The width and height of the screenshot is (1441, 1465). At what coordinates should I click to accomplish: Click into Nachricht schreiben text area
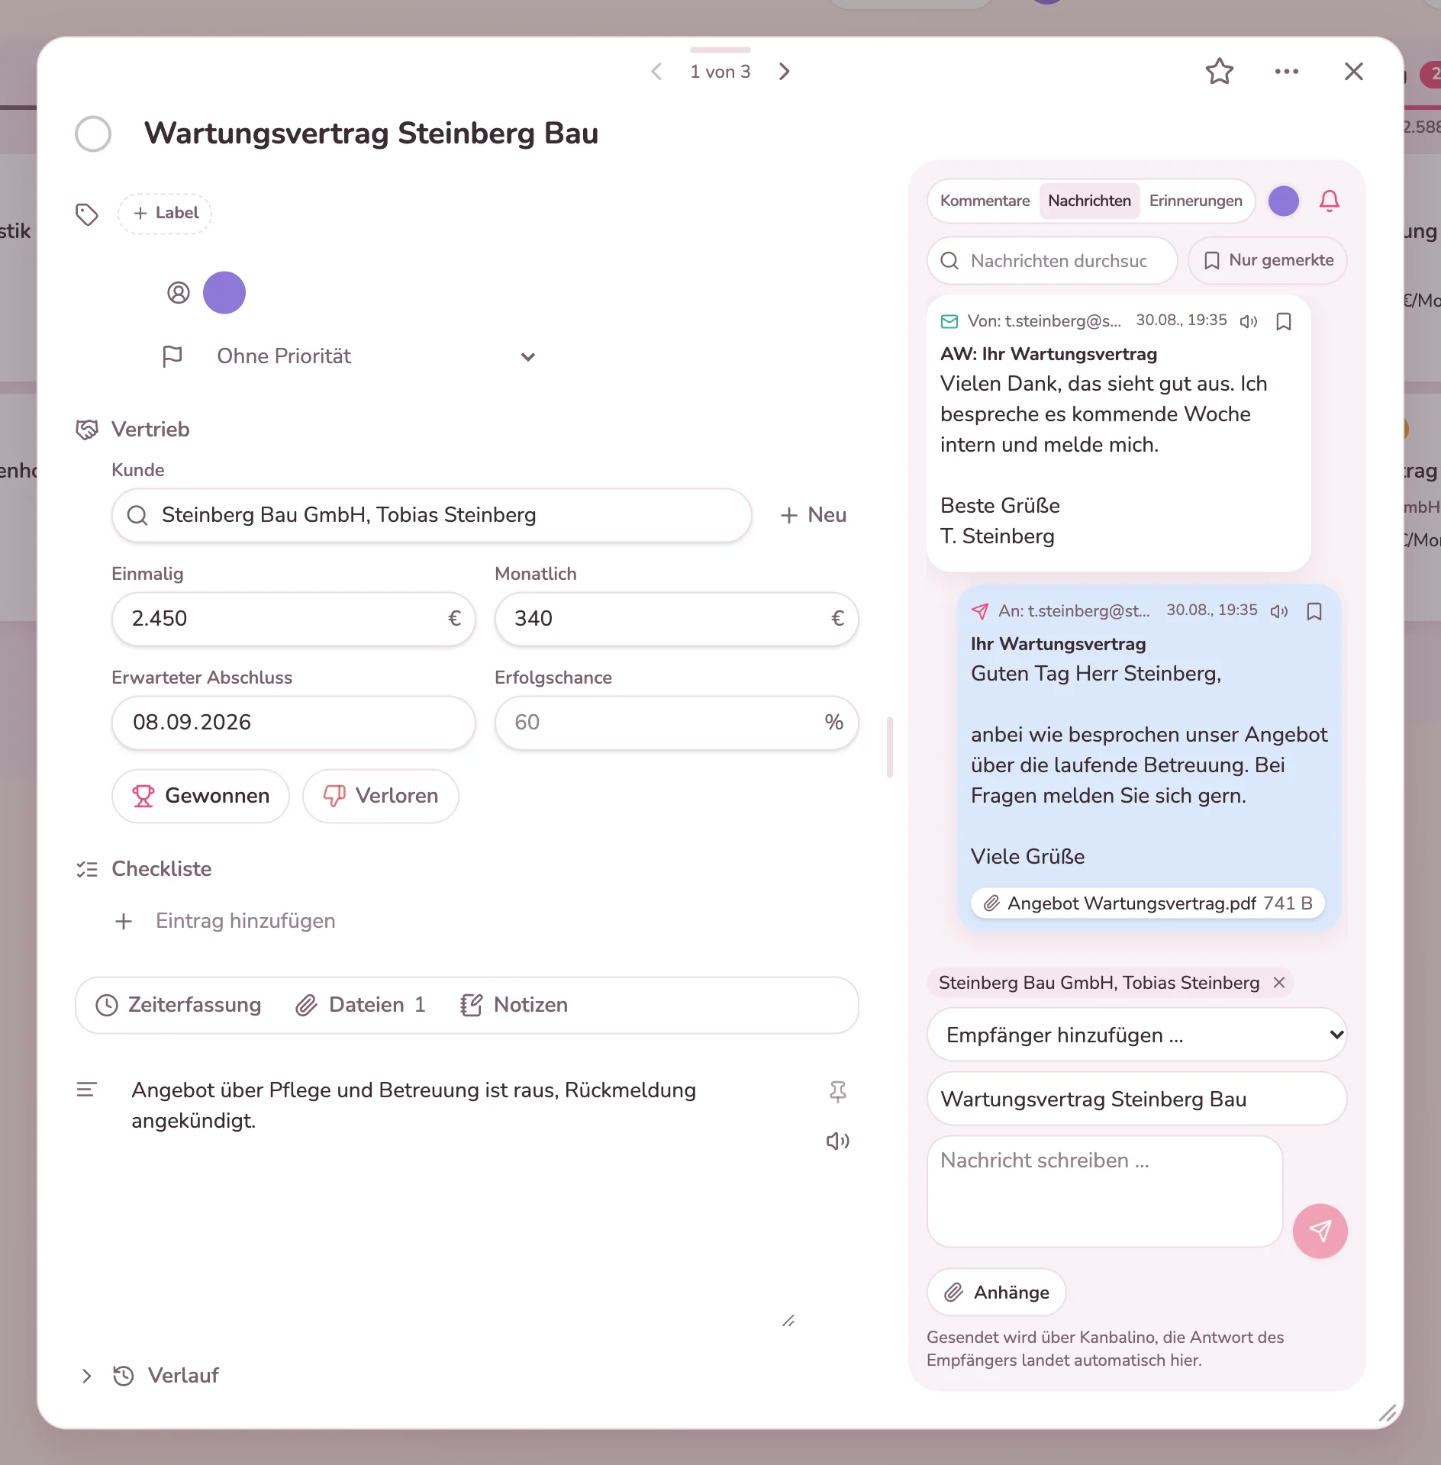(1105, 1192)
